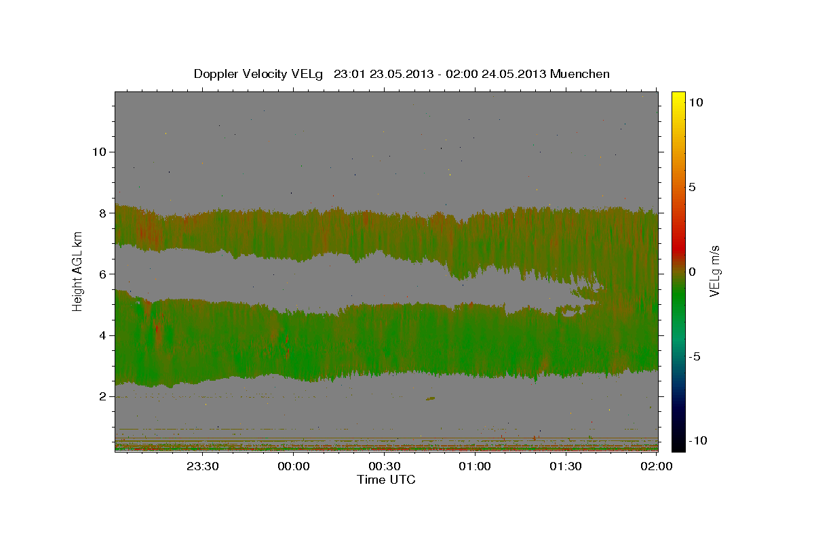Screen dimensions: 814x542
Task: Click the plot title 'Doppler Velocity VELg'
Action: click(260, 74)
